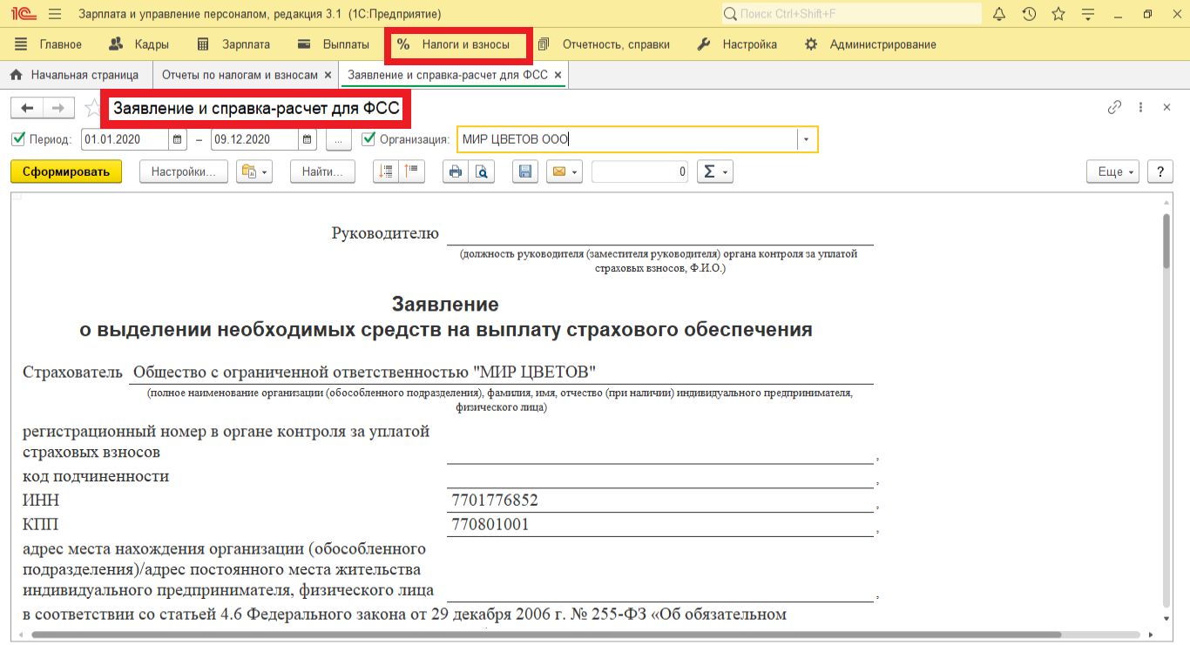This screenshot has width=1190, height=645.
Task: Switch to Отчеты по налогам и взносам tab
Action: [x=240, y=76]
